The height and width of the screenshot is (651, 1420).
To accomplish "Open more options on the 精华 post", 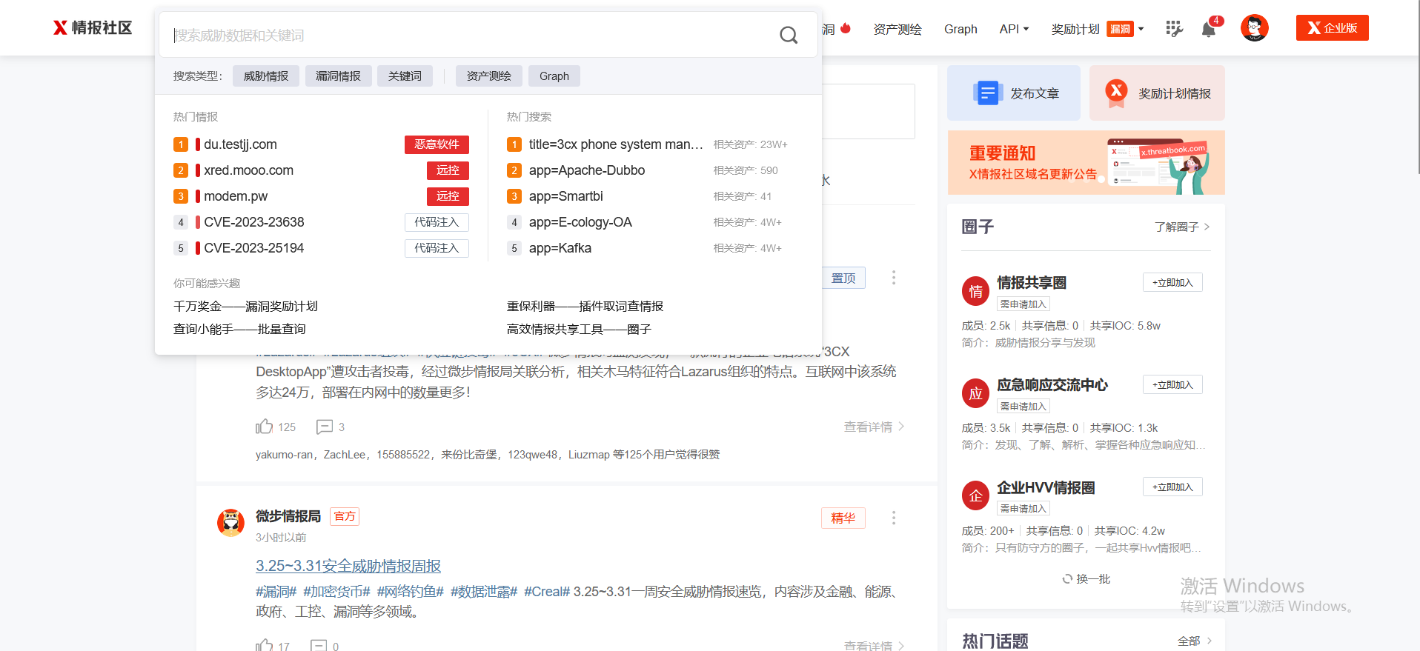I will pyautogui.click(x=894, y=518).
